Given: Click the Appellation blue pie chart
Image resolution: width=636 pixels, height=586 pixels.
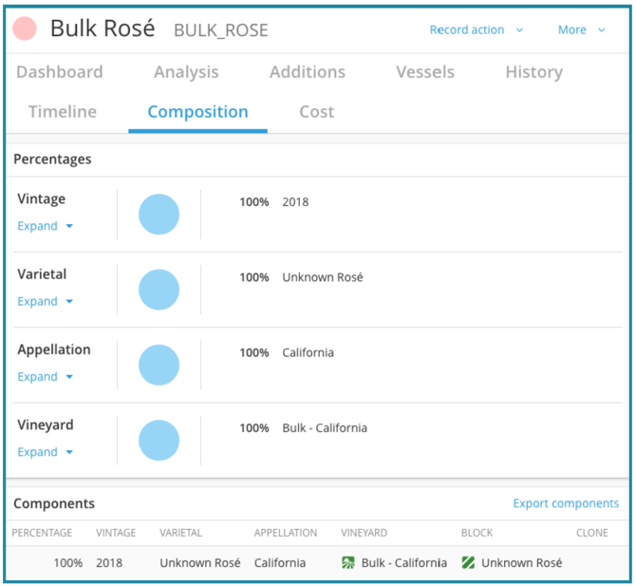Looking at the screenshot, I should tap(159, 365).
